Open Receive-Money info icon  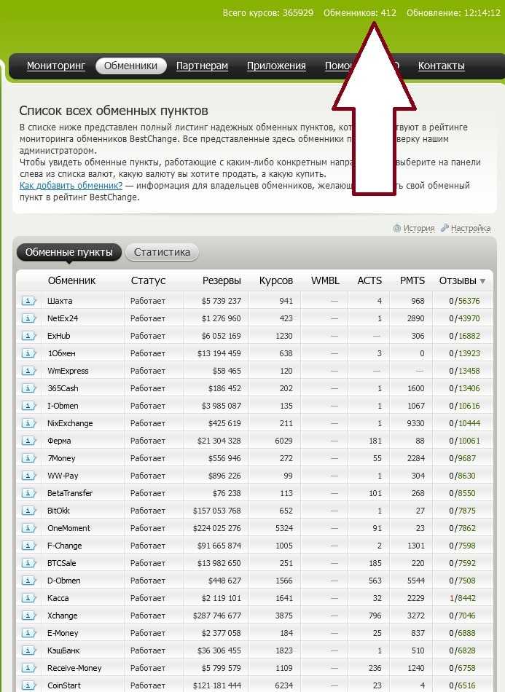pyautogui.click(x=28, y=668)
